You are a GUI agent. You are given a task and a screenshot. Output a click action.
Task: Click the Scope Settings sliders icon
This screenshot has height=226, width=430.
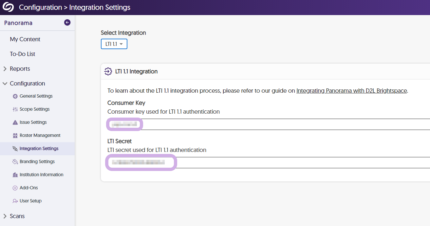(15, 109)
